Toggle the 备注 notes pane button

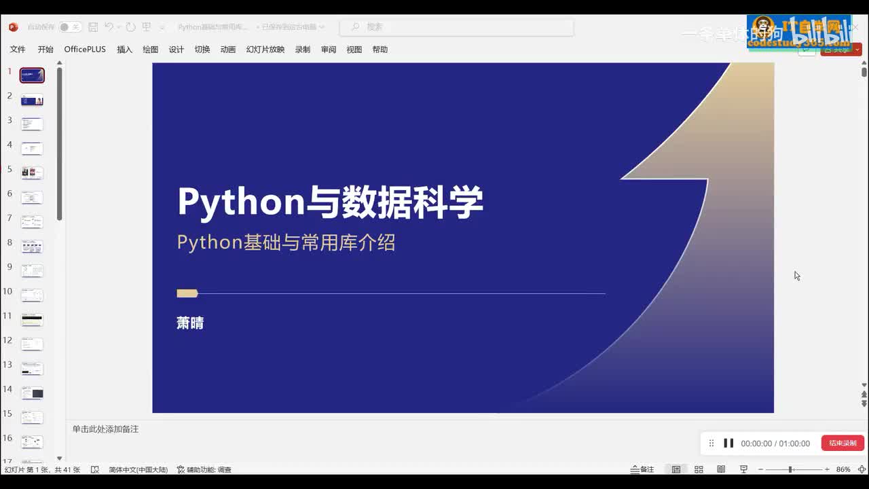[642, 469]
